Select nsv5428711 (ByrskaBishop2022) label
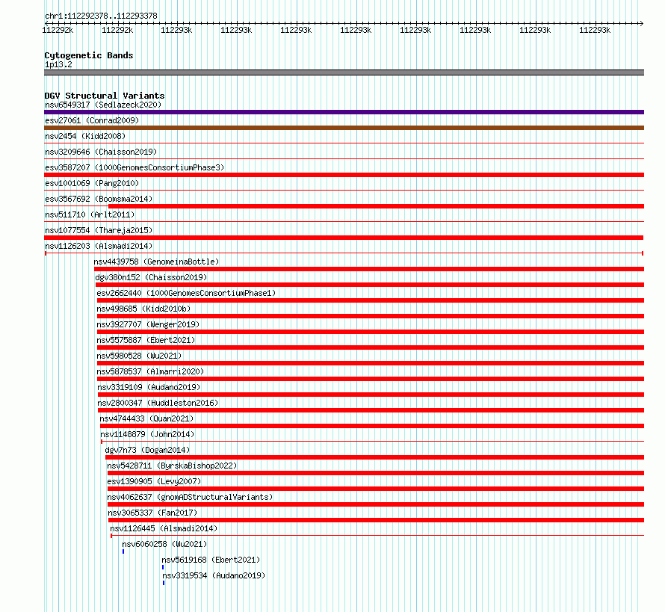The width and height of the screenshot is (665, 612). tap(172, 466)
